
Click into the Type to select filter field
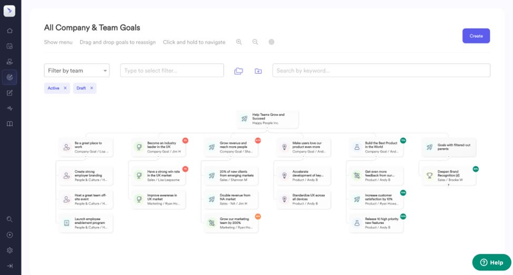tap(172, 70)
